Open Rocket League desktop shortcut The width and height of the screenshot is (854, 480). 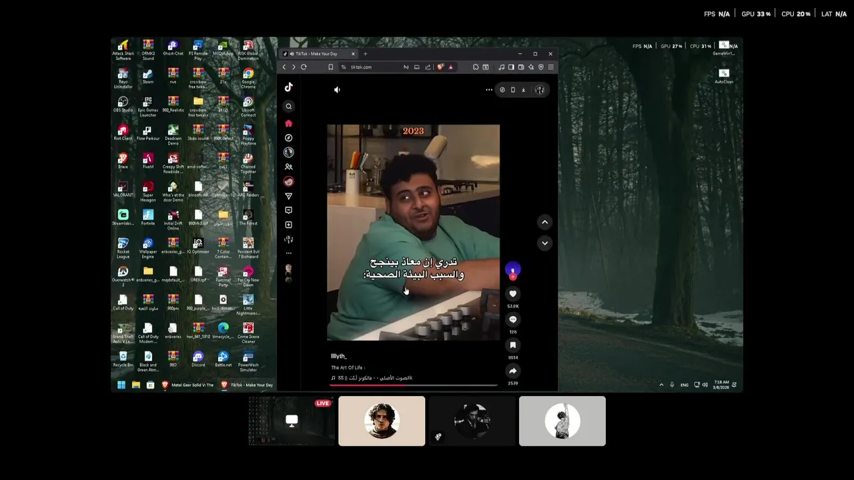tap(123, 247)
